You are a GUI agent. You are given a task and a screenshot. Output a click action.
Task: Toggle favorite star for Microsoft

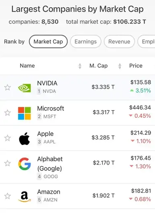click(x=8, y=113)
